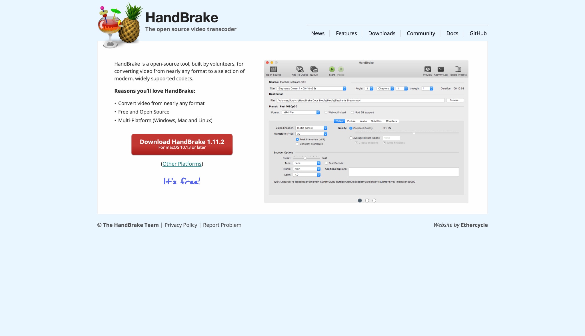The height and width of the screenshot is (336, 585).
Task: Click the 'It's free!' handwritten text
Action: 182,181
